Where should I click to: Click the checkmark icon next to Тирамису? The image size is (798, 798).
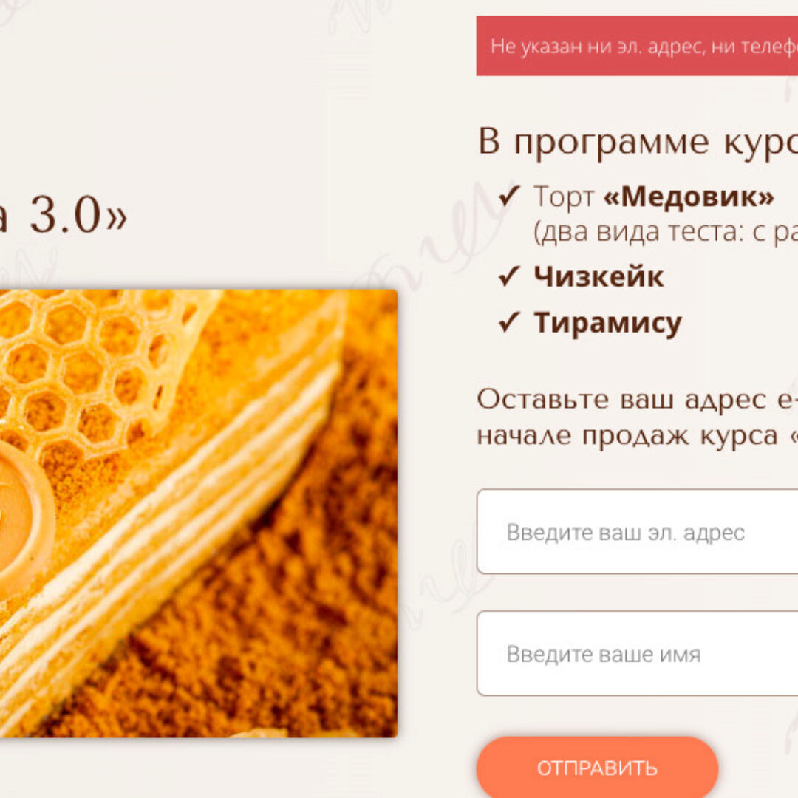click(509, 322)
